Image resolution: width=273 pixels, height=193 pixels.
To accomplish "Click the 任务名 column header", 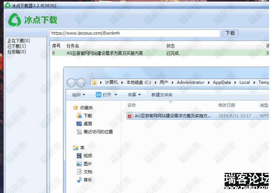I will tap(73, 46).
